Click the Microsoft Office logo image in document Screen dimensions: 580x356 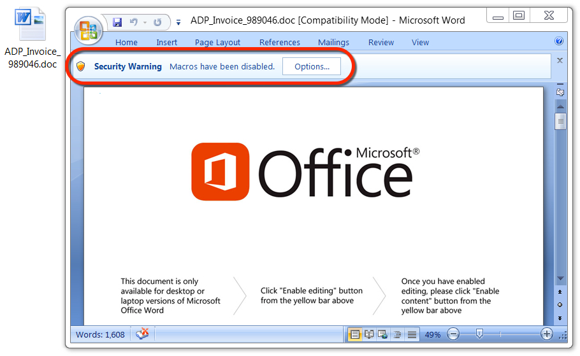point(305,173)
